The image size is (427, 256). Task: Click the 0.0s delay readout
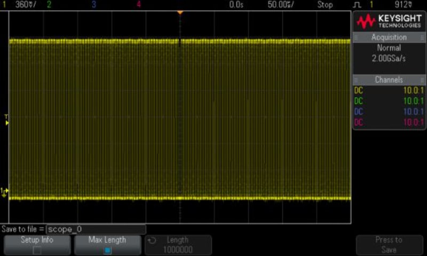[236, 4]
